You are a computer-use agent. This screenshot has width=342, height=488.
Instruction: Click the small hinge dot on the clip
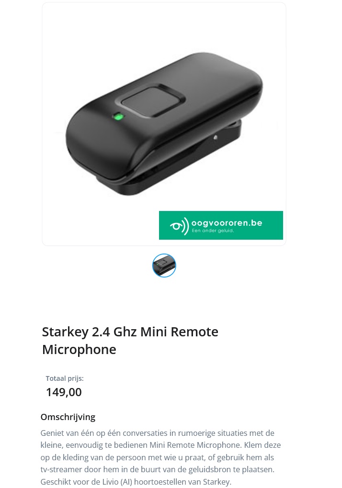[216, 138]
